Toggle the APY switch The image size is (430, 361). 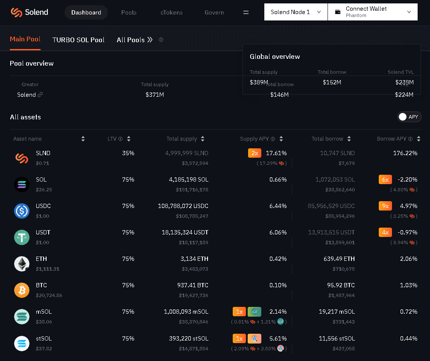pyautogui.click(x=409, y=117)
